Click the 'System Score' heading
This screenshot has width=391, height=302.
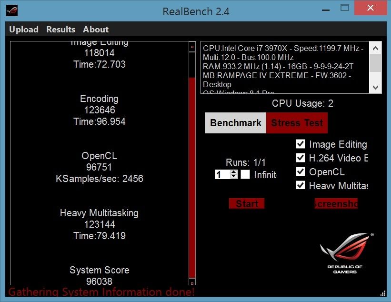coord(100,270)
